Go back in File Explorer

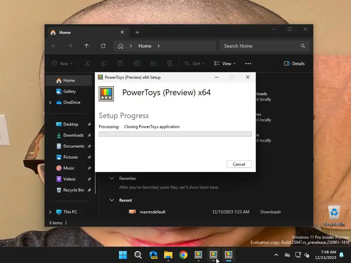(x=54, y=46)
